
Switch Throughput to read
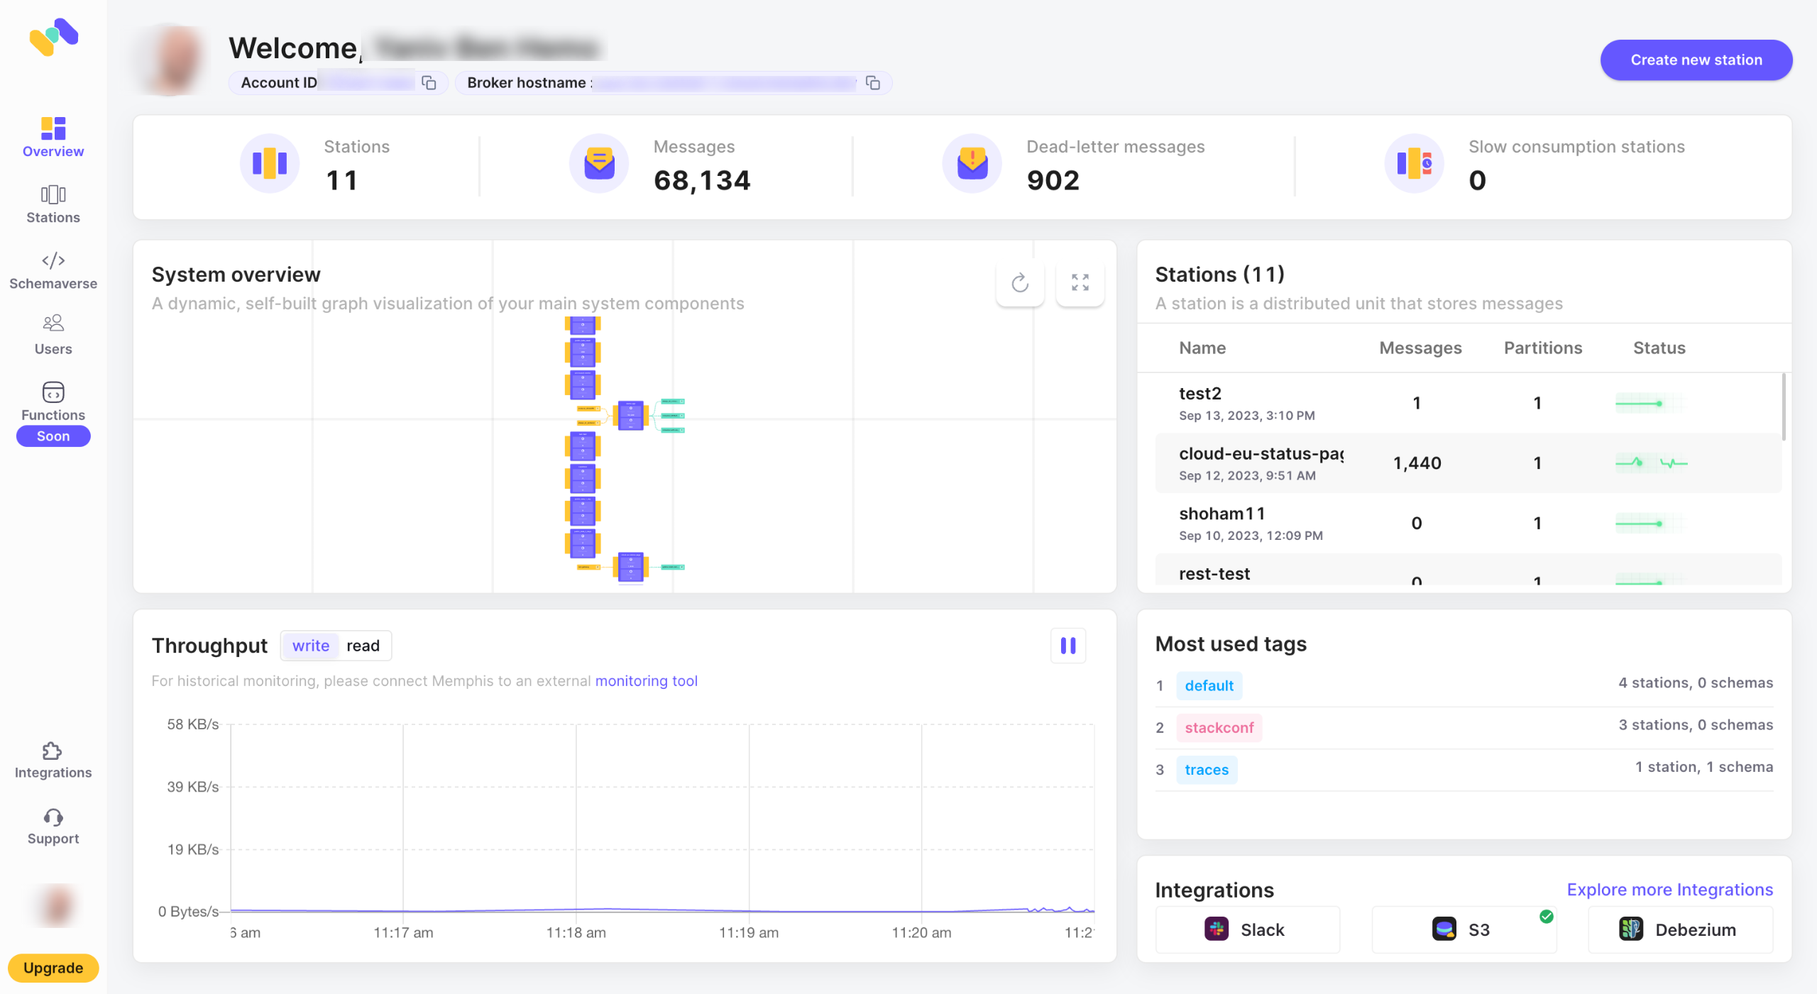(x=363, y=646)
